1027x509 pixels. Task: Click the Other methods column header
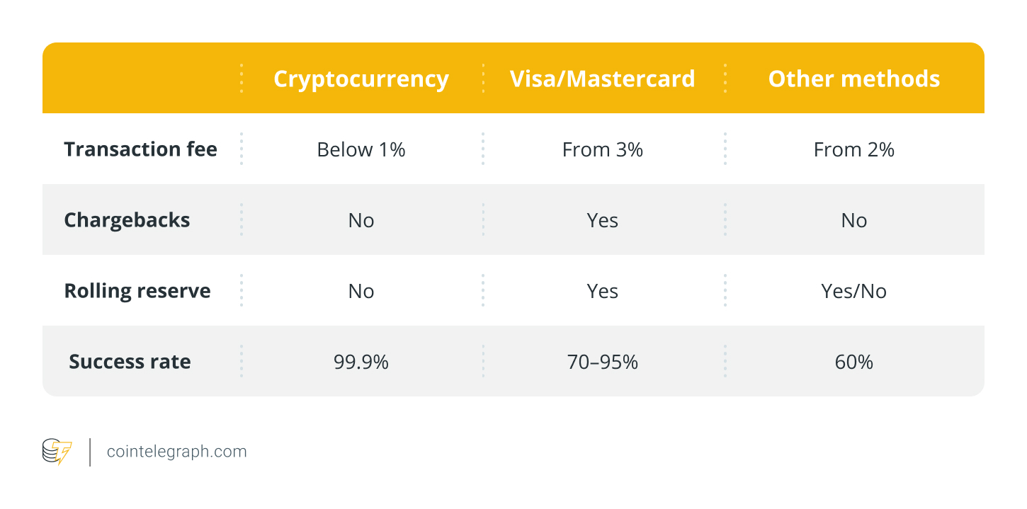(x=853, y=79)
